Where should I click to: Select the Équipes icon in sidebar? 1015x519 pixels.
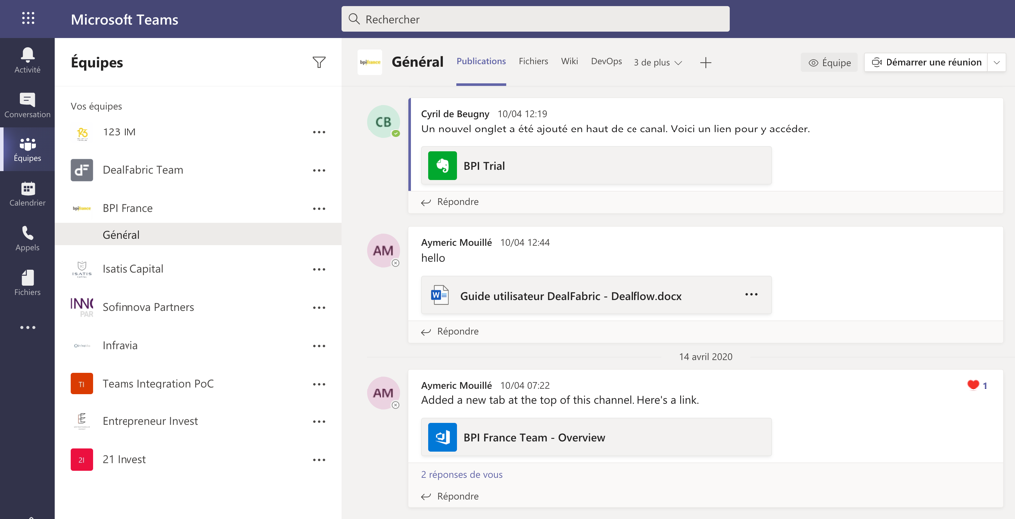click(x=27, y=148)
